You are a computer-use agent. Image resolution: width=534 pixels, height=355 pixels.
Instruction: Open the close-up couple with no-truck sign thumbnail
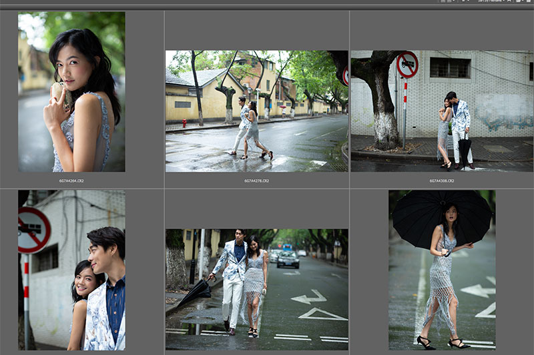pyautogui.click(x=71, y=270)
